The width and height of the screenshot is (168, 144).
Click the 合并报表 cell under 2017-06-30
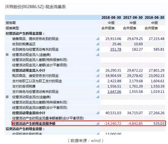[130, 28]
